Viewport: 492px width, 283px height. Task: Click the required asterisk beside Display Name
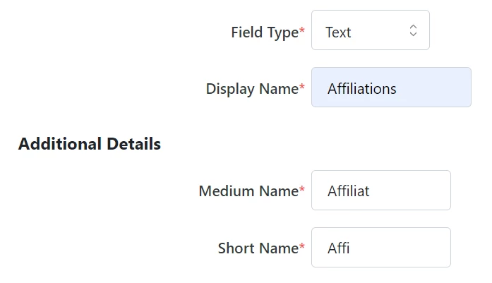(303, 88)
